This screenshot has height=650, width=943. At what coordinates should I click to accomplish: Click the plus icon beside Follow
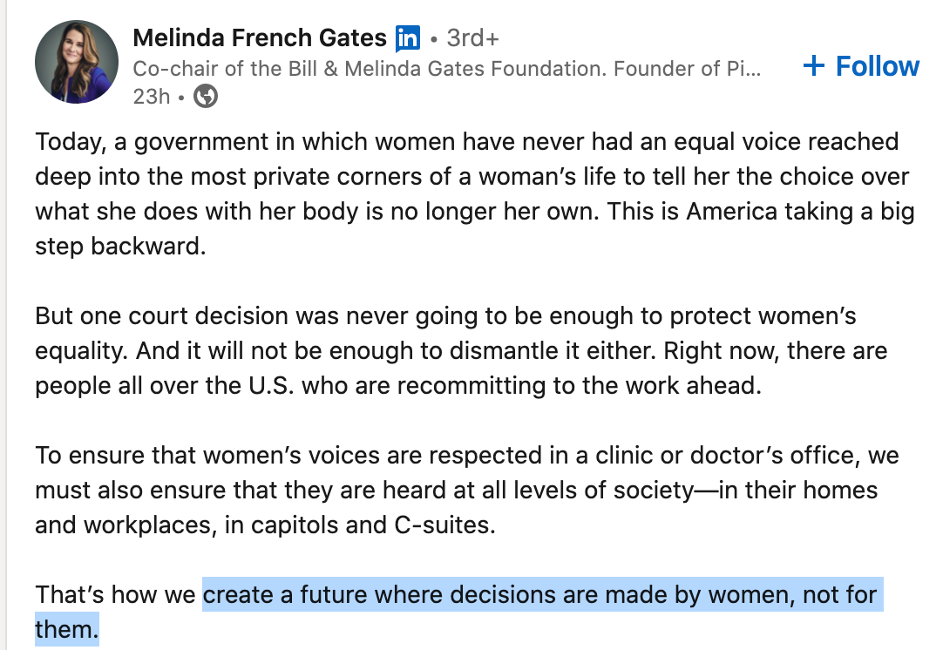(813, 66)
